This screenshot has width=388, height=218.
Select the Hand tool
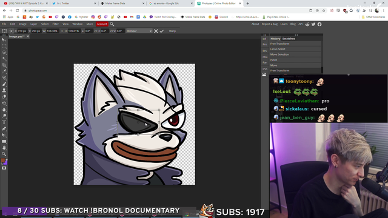(x=4, y=148)
